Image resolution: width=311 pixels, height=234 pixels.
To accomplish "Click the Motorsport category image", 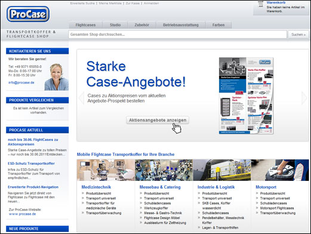I will click(280, 170).
